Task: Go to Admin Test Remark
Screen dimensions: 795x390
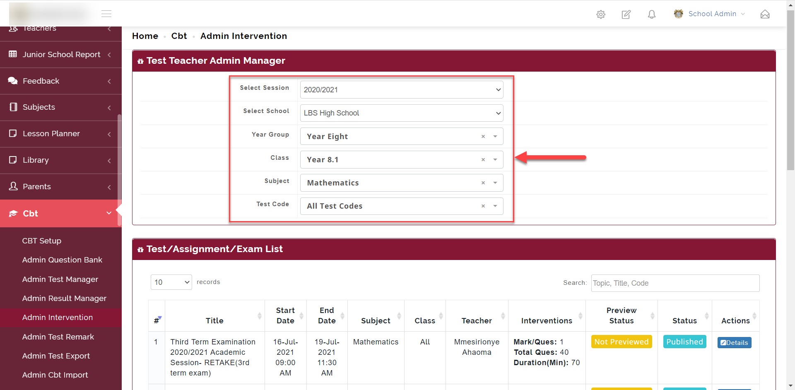Action: click(x=58, y=337)
